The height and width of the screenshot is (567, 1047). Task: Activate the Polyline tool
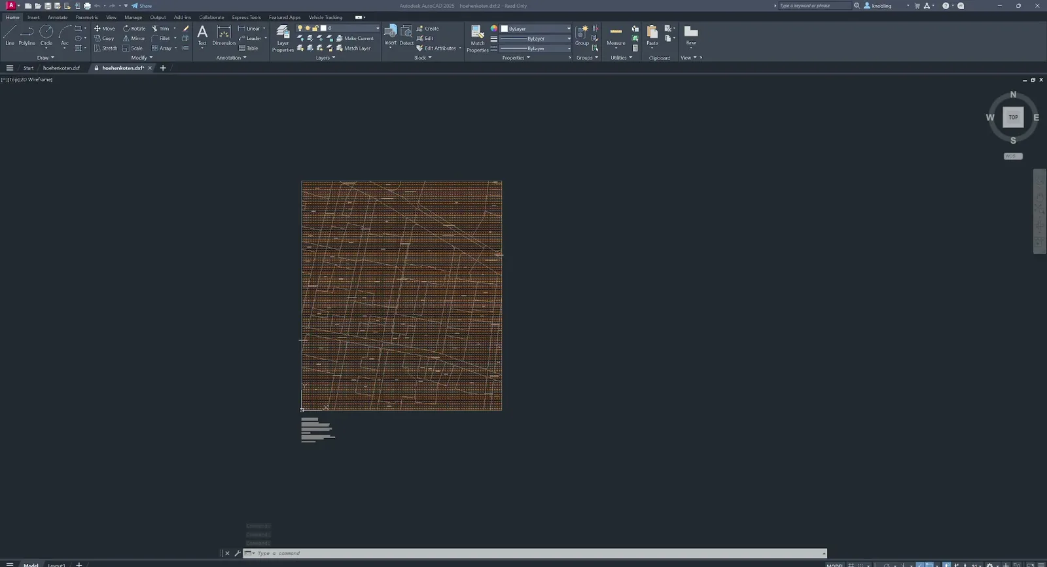pos(27,35)
